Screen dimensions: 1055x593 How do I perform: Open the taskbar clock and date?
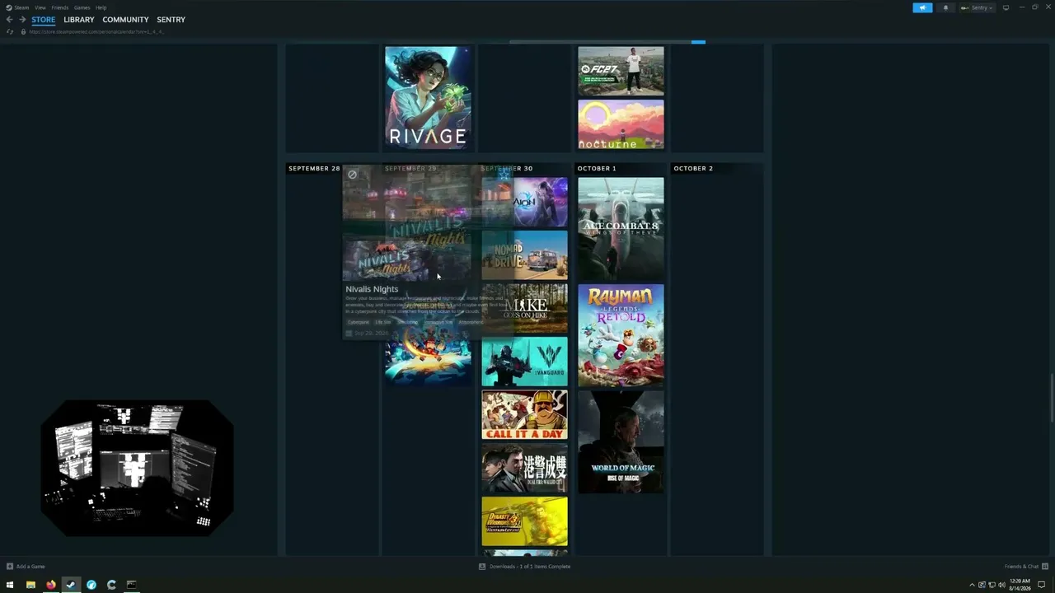[1020, 585]
